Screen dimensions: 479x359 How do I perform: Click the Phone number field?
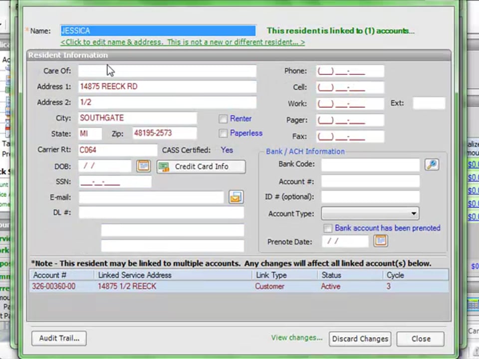(x=350, y=71)
